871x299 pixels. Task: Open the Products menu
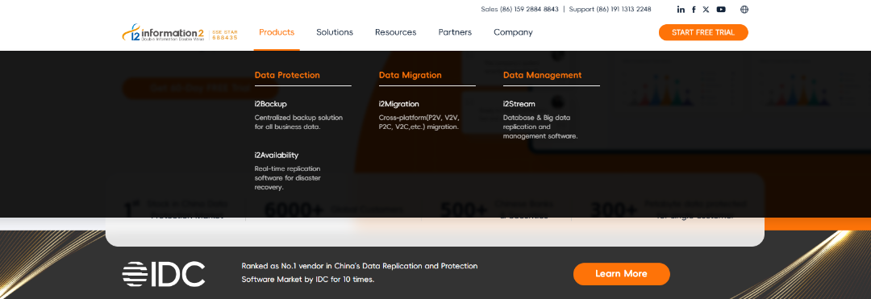coord(277,32)
